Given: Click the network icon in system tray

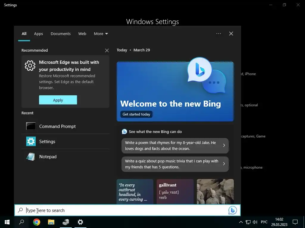Looking at the screenshot, I should tap(248, 222).
